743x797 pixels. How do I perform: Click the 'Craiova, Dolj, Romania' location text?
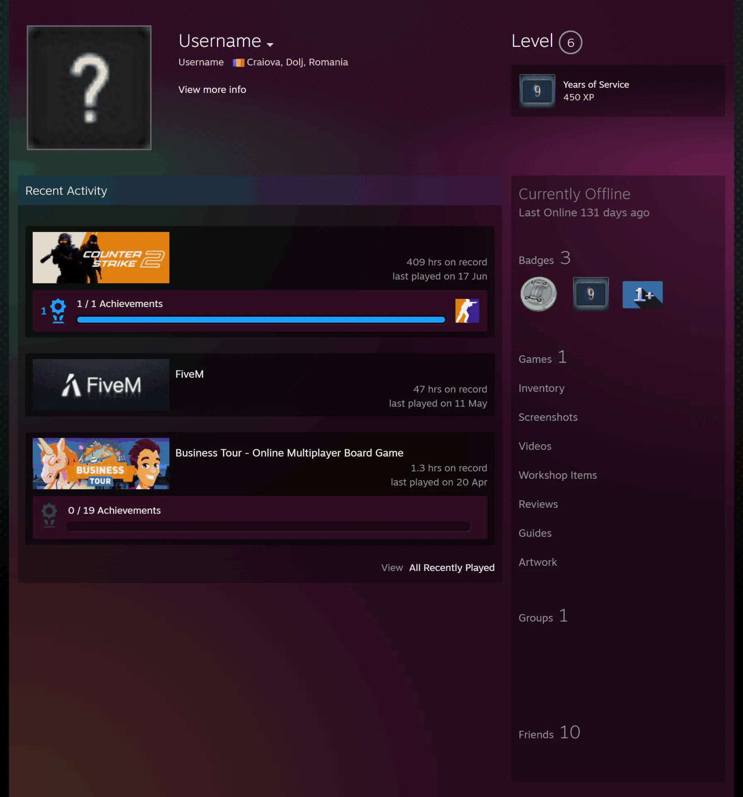pos(297,62)
